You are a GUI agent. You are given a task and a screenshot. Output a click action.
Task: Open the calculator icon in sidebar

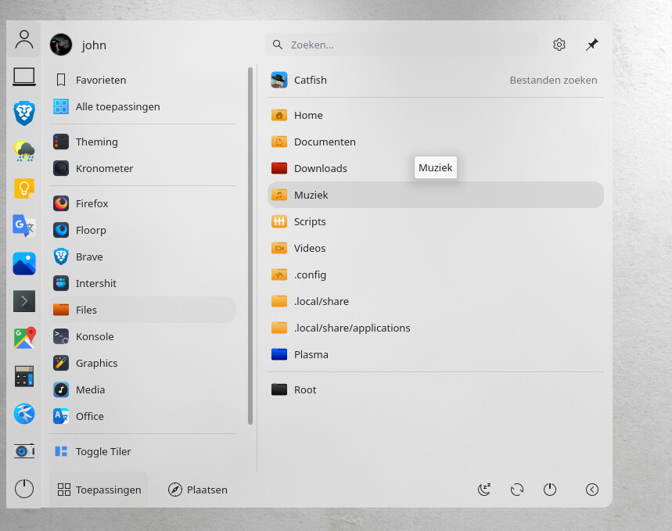tap(24, 376)
